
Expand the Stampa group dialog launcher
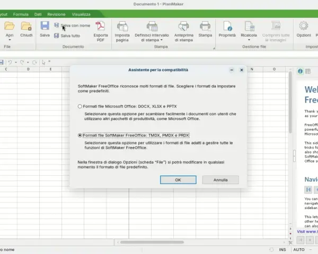214,48
